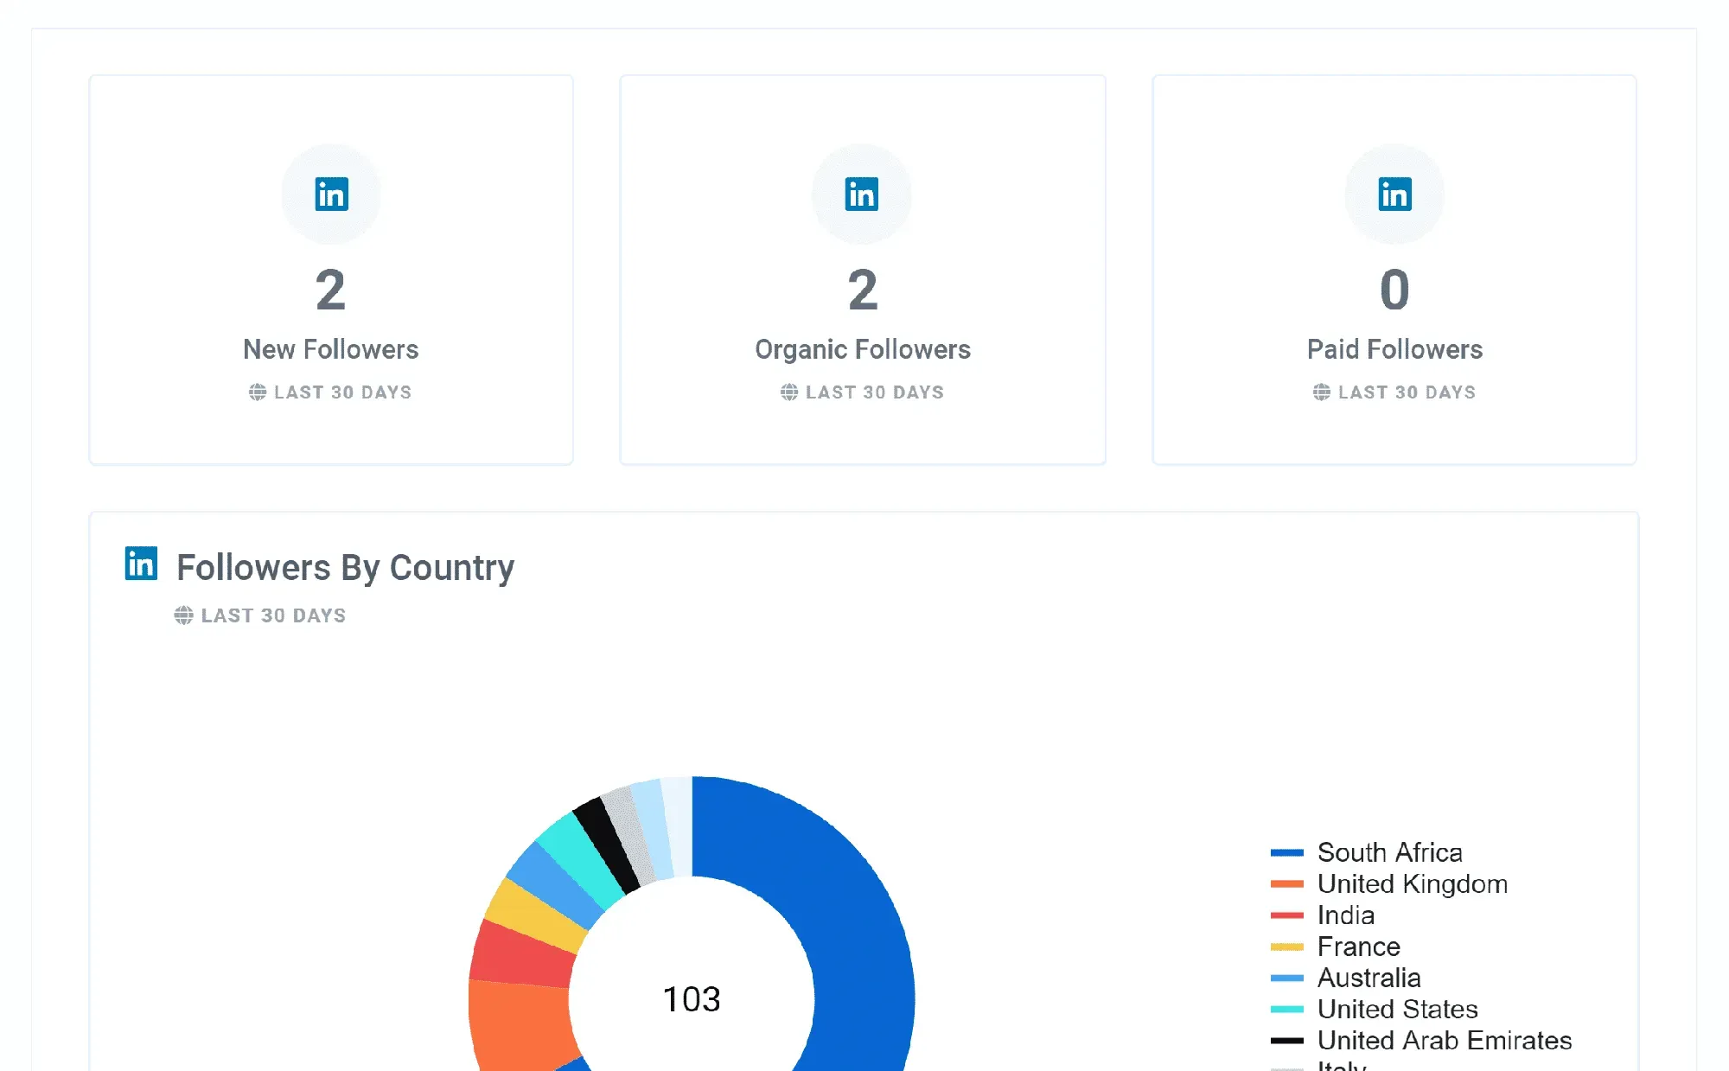Image resolution: width=1729 pixels, height=1071 pixels.
Task: Click LAST 30 DAYS under Organic Followers
Action: (x=875, y=392)
